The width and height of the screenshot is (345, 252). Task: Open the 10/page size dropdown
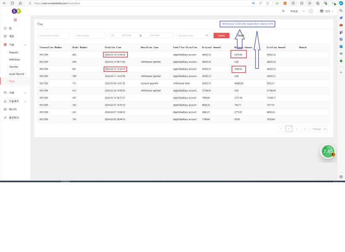coord(318,129)
